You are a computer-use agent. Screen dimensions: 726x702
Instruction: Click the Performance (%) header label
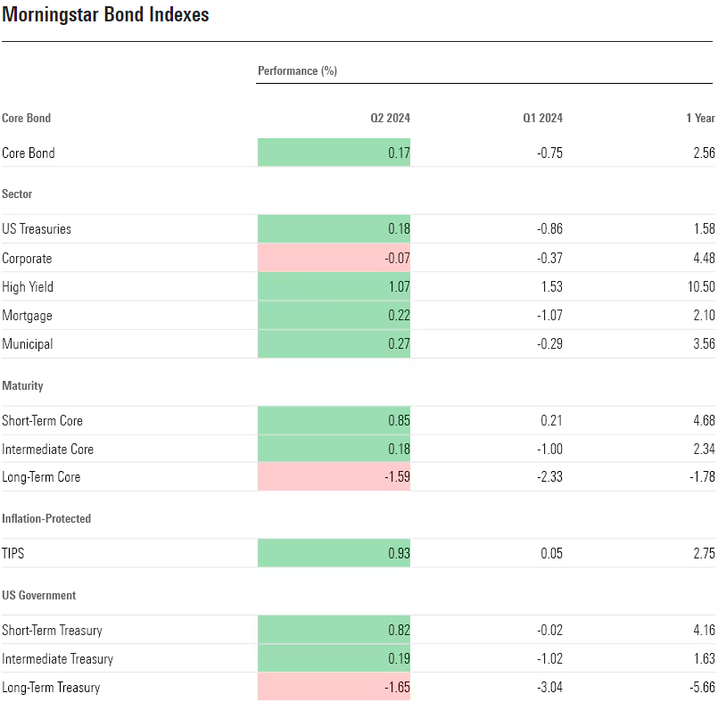(x=297, y=70)
